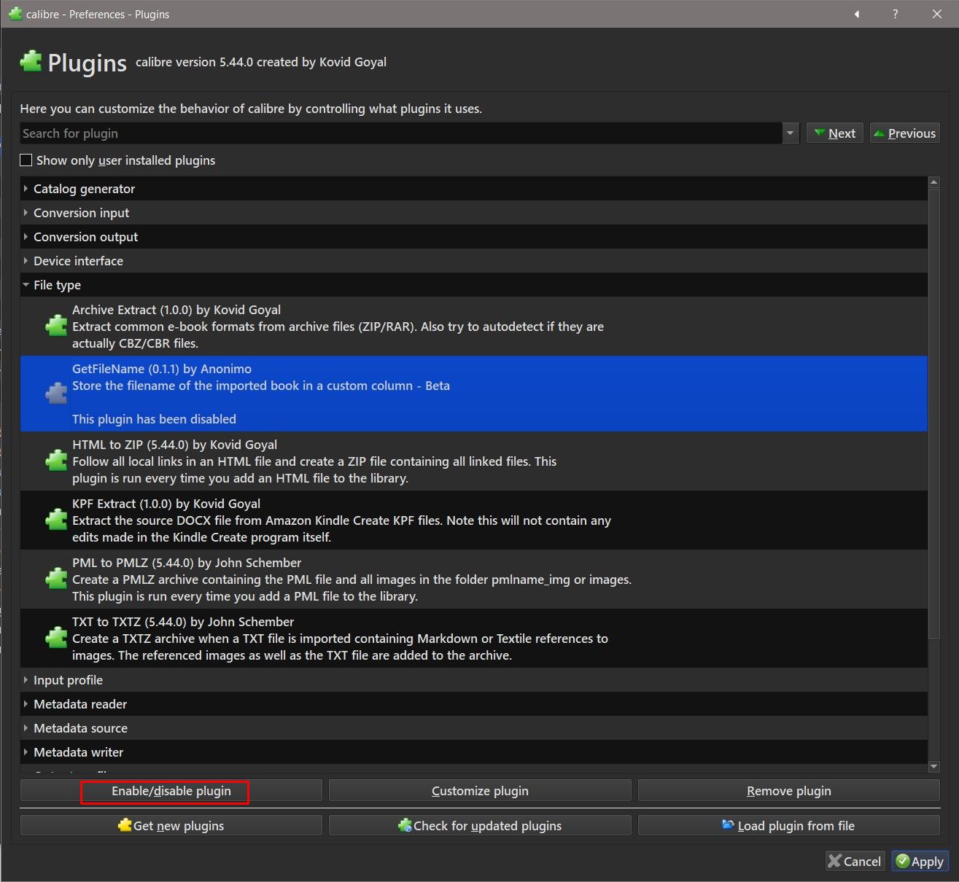Viewport: 959px width, 882px height.
Task: Select 'HTML to ZIP (5.44.0) by Kovid Goyal'
Action: (x=474, y=461)
